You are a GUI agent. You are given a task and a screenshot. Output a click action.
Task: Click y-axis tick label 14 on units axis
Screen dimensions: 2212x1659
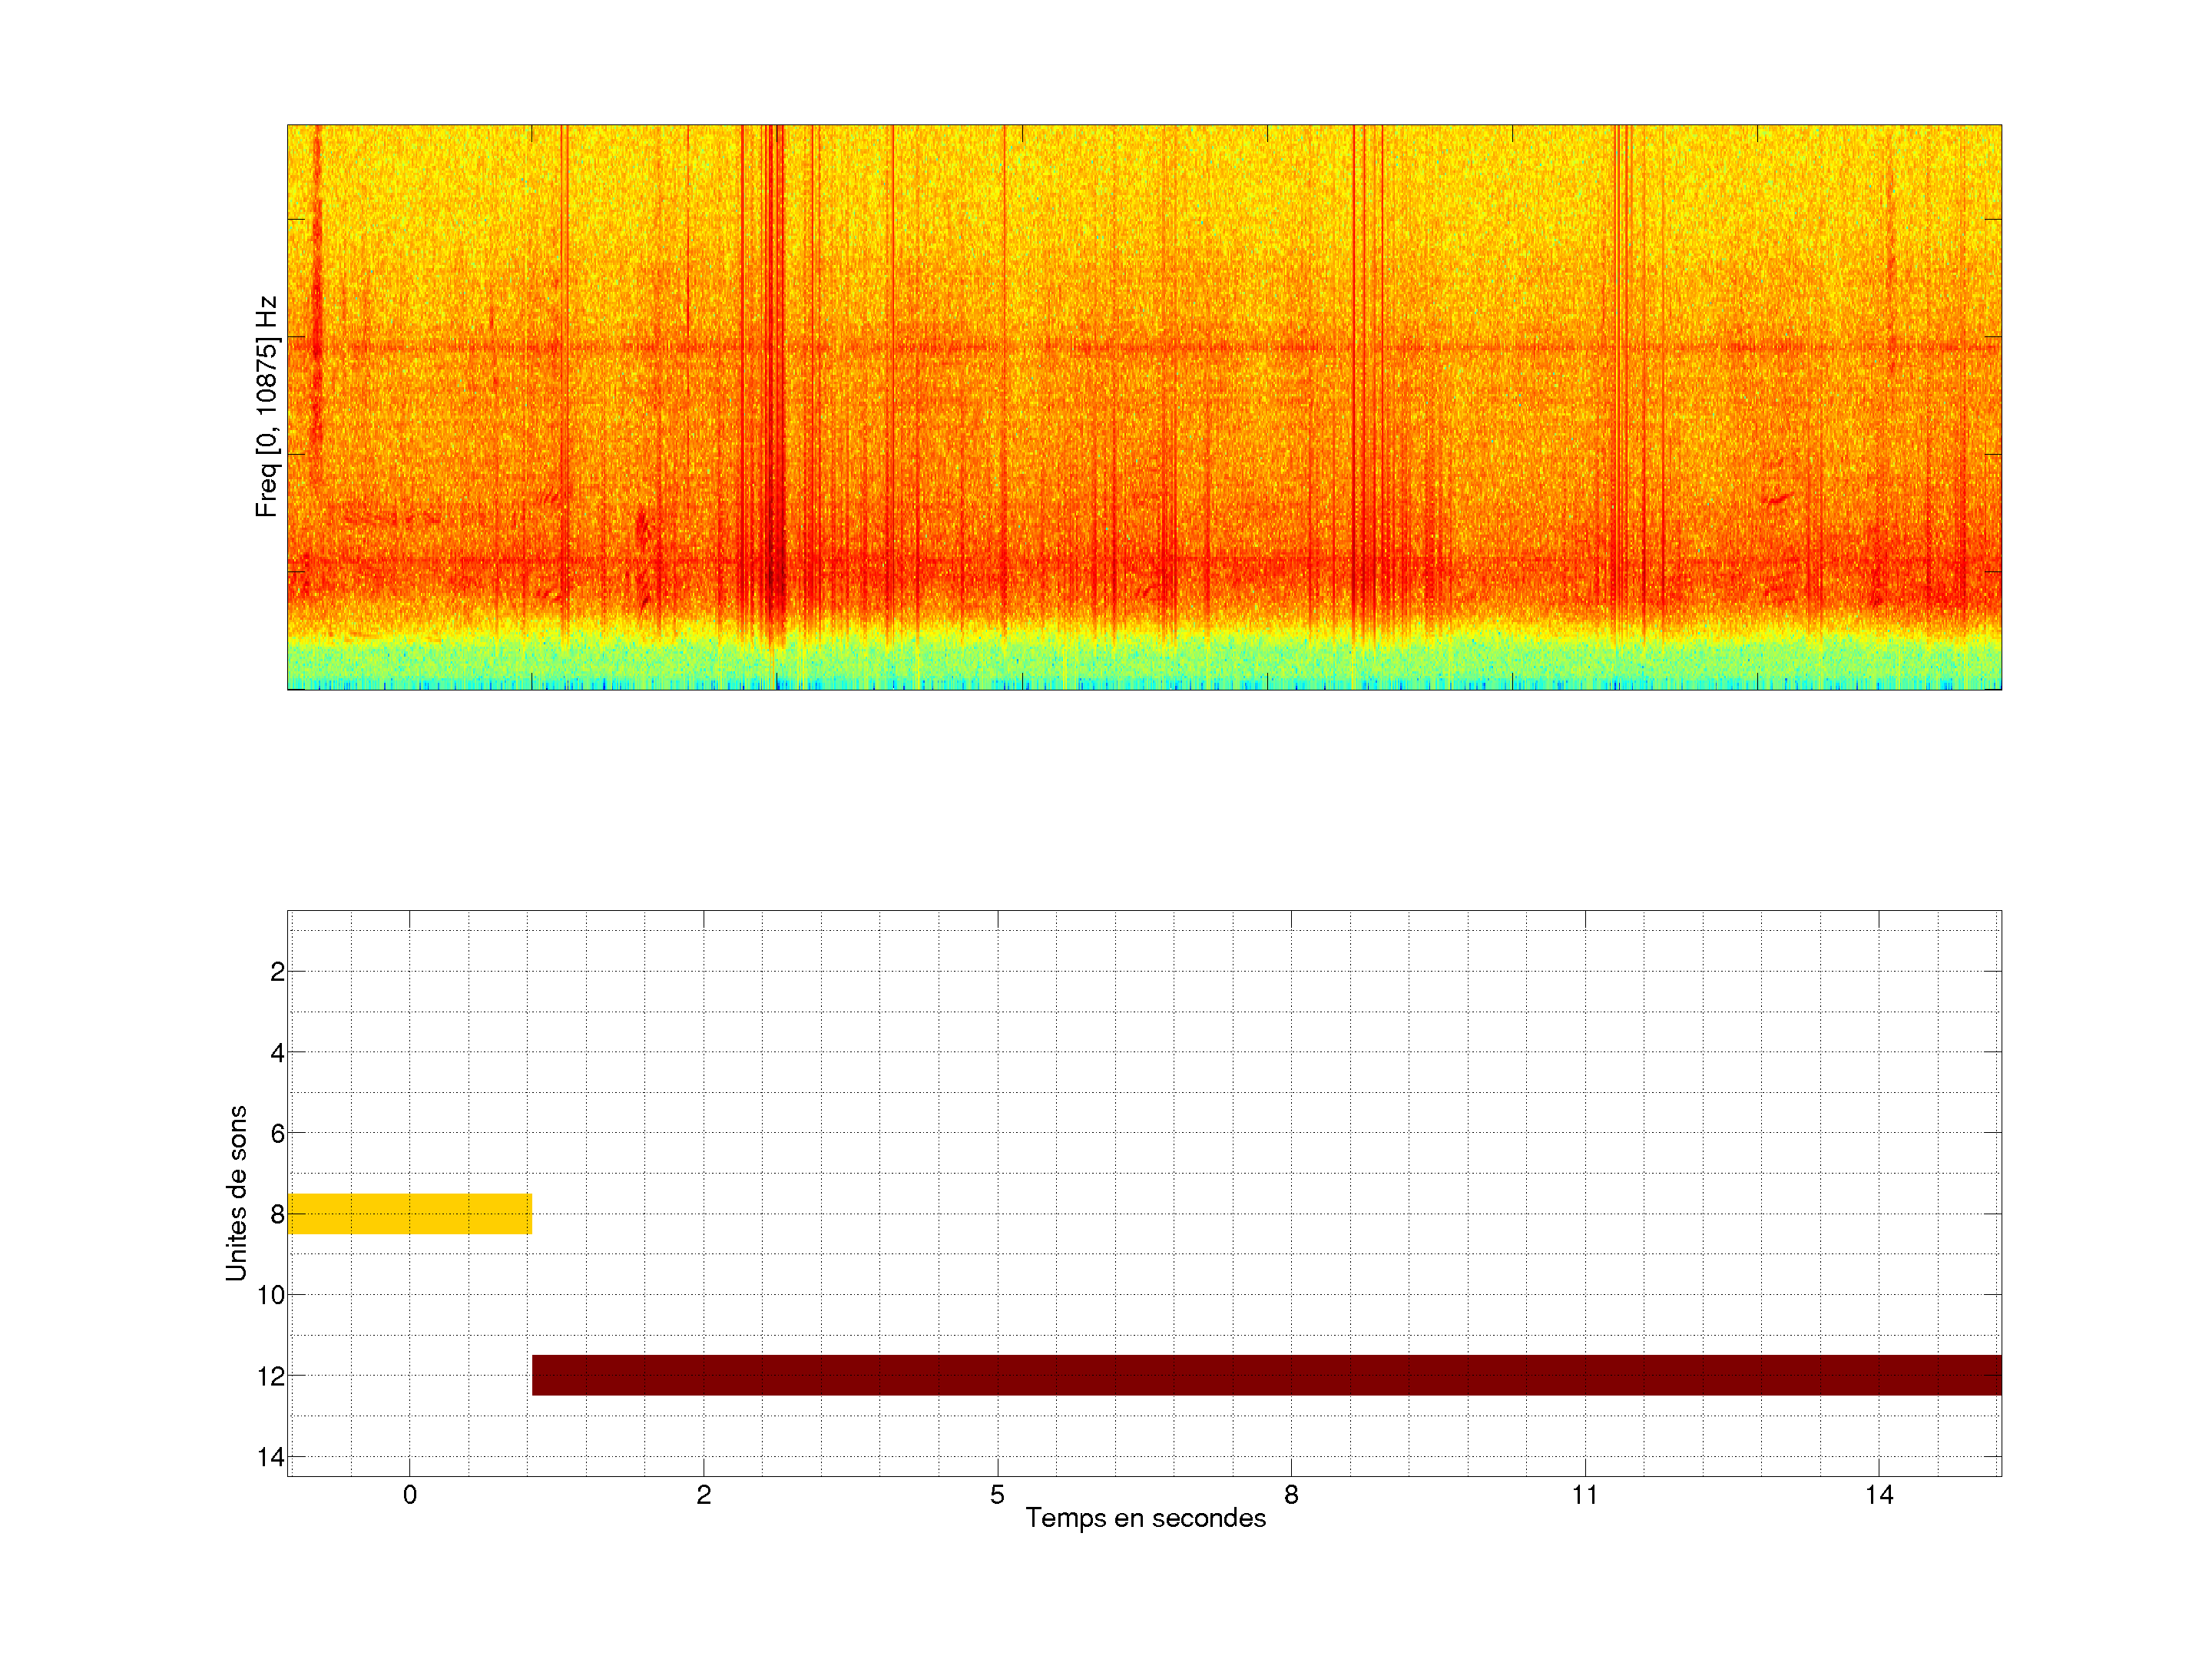click(x=270, y=1457)
